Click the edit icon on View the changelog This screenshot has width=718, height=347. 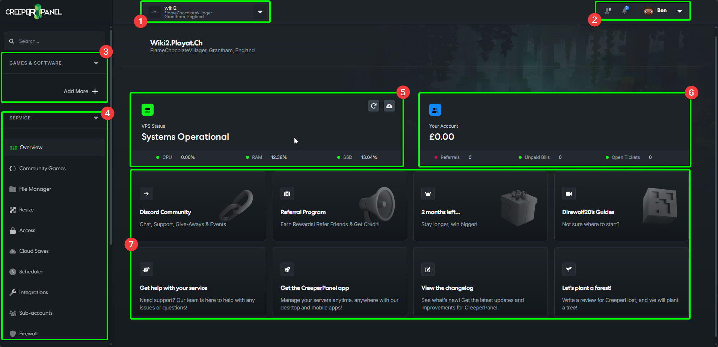pyautogui.click(x=428, y=269)
